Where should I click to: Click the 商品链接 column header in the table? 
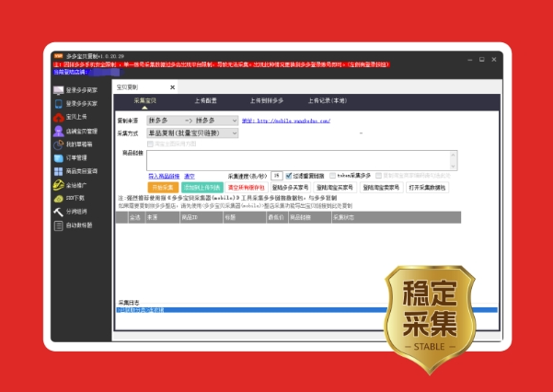click(310, 218)
